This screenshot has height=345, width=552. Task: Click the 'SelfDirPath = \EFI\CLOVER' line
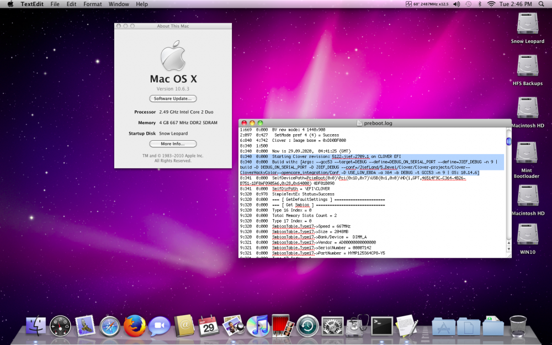[x=285, y=189]
